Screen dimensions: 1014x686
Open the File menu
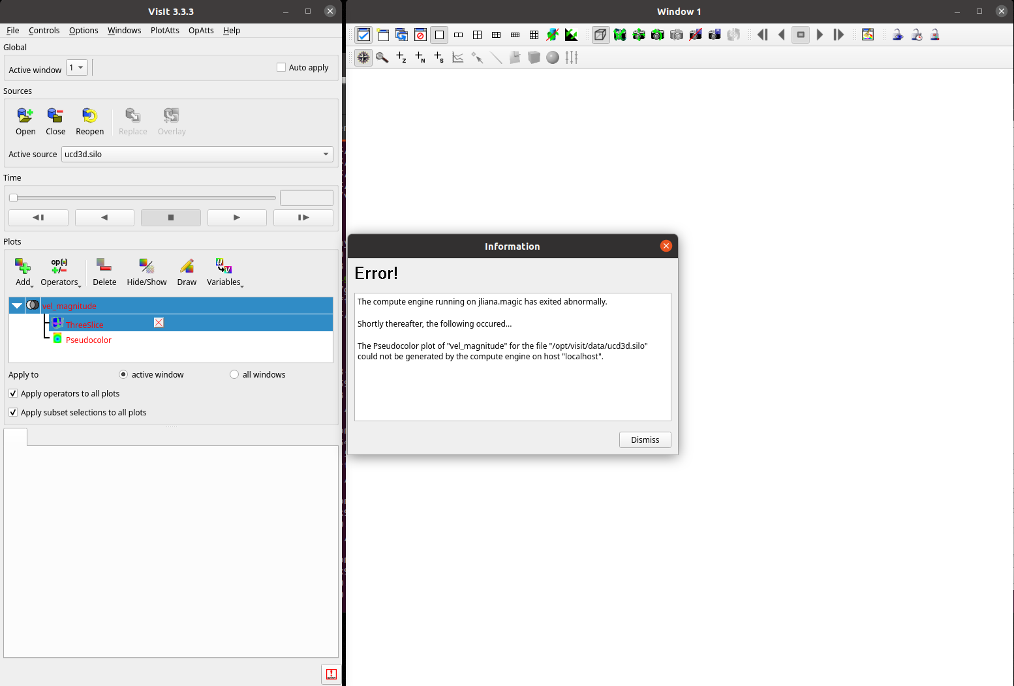pos(13,30)
